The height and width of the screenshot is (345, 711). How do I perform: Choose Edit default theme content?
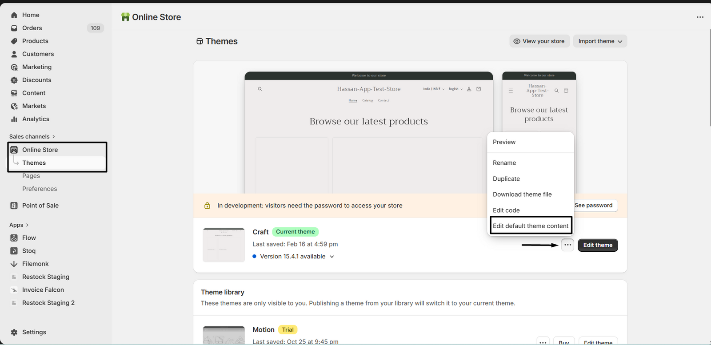(531, 226)
